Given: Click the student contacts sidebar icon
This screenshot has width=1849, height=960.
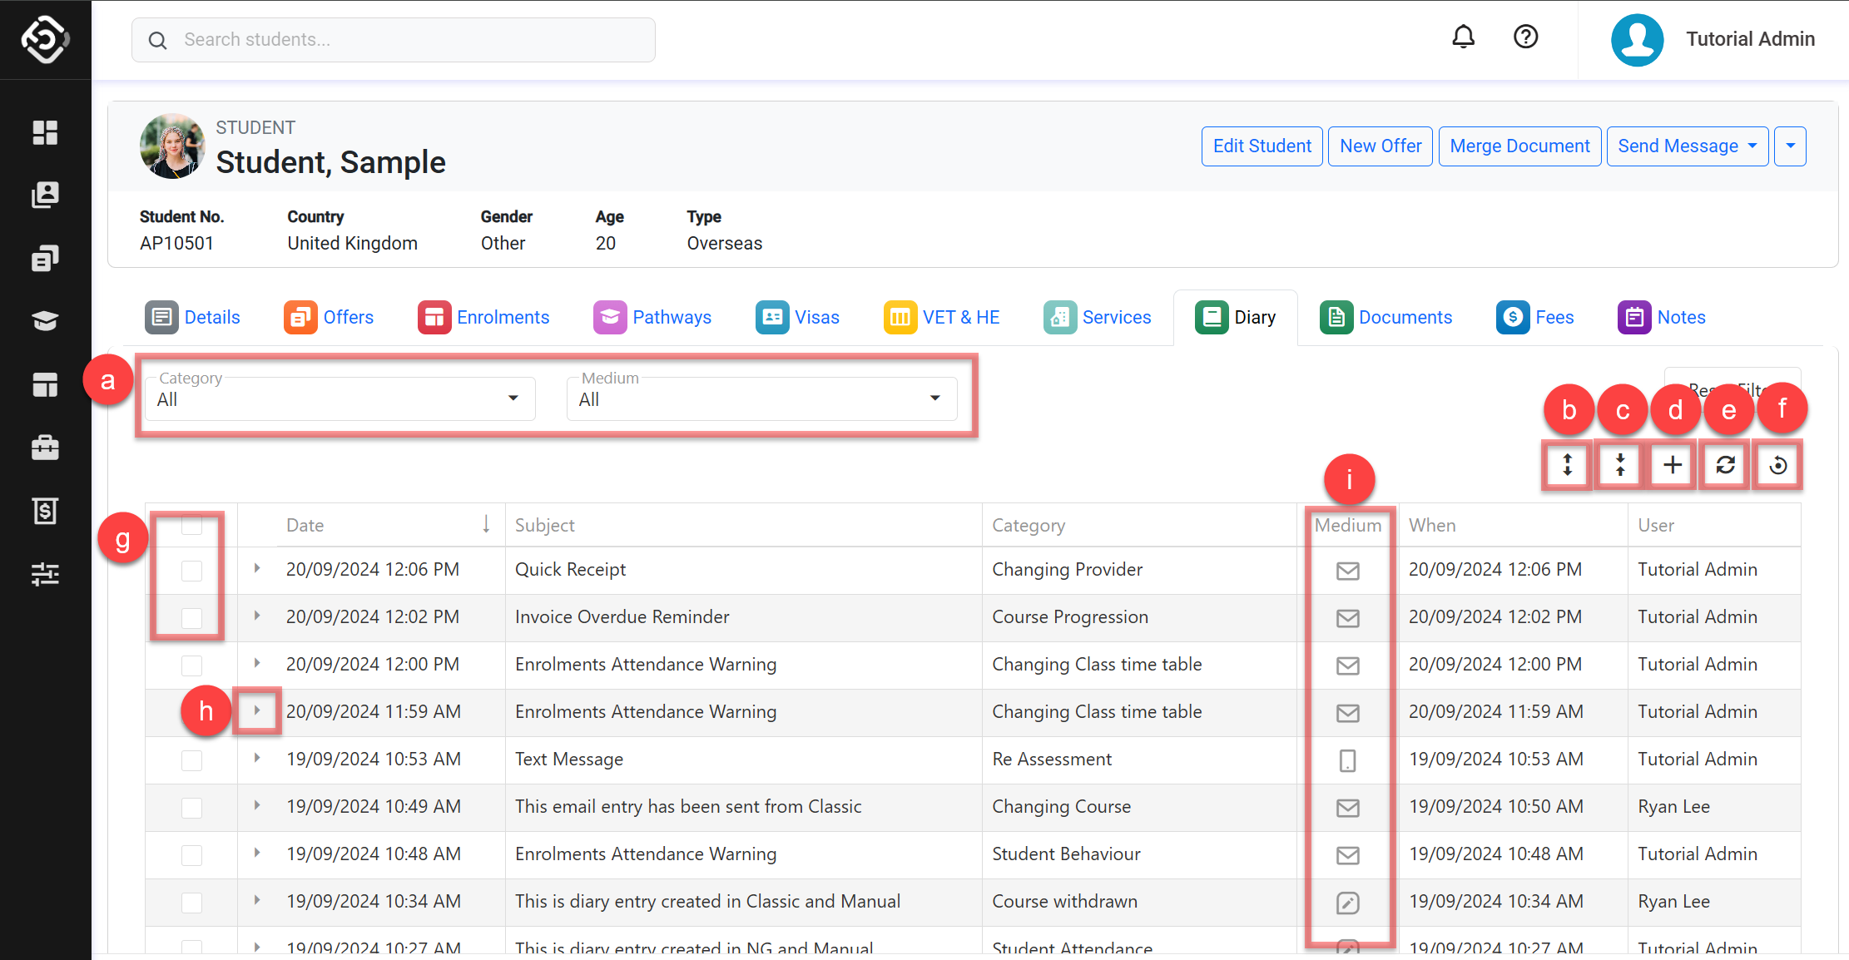Looking at the screenshot, I should [45, 195].
